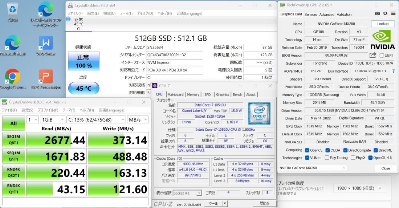Screen dimensions: 399x208
Task: Click the GPU-Z refresh icon
Action: coord(385,13)
